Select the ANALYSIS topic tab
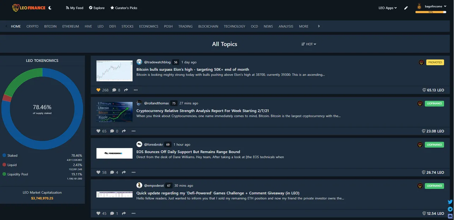Viewport: 454px width, 220px height. point(286,26)
